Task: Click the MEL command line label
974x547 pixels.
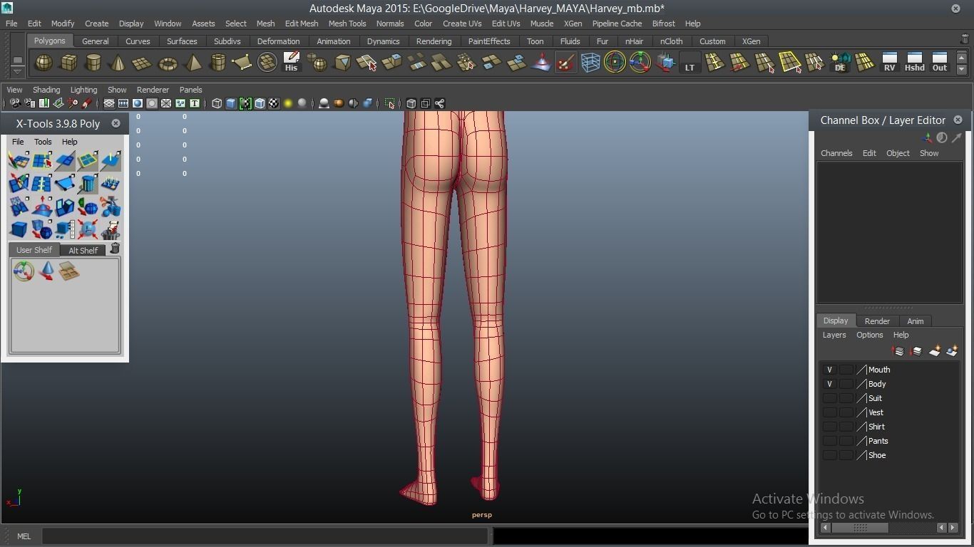Action: tap(24, 536)
